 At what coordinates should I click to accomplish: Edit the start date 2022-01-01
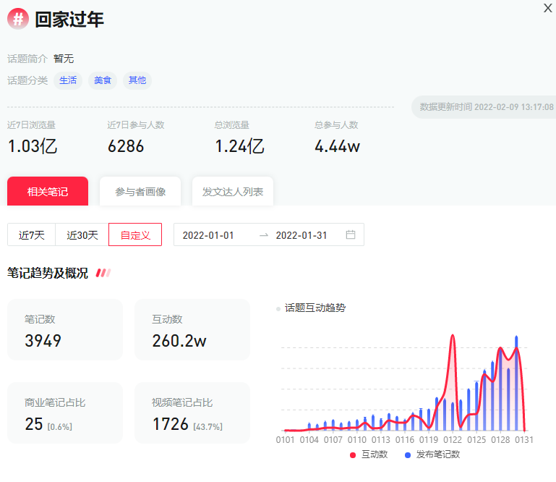coord(208,235)
